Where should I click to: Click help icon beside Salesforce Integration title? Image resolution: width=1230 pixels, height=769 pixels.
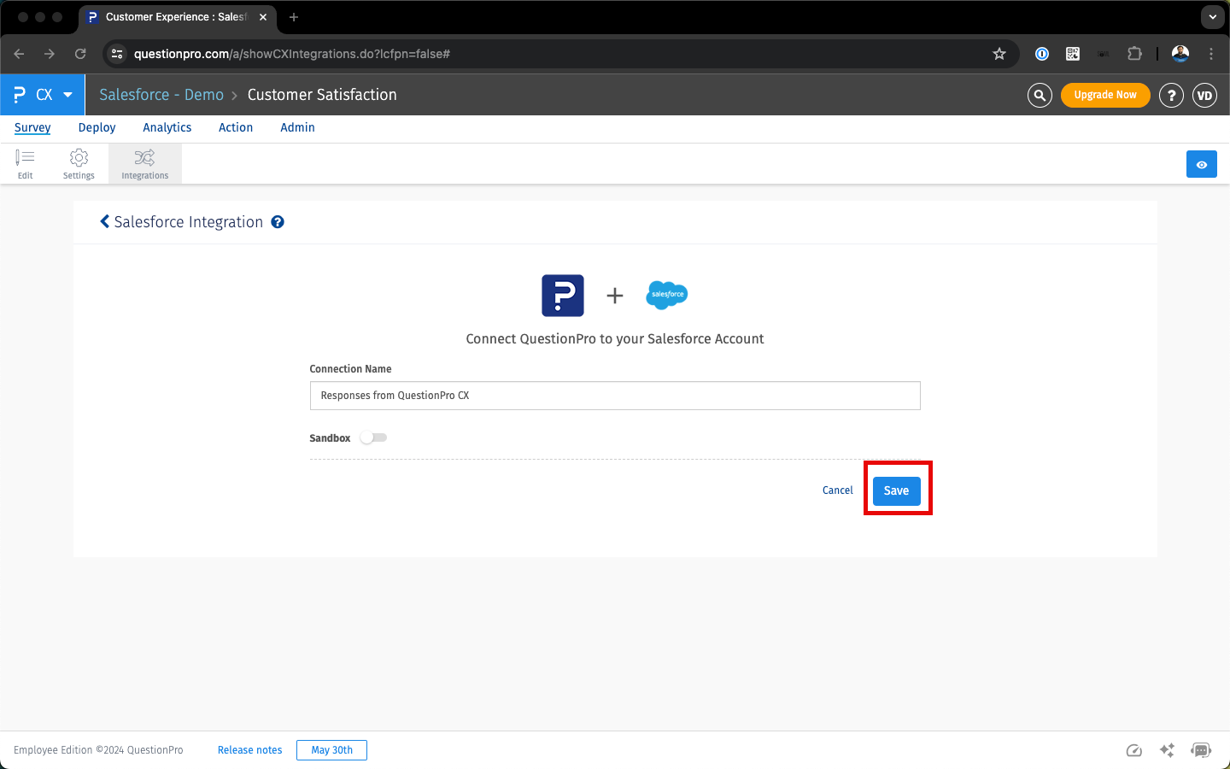pyautogui.click(x=278, y=222)
